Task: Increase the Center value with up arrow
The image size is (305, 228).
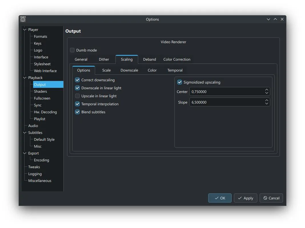Action: click(267, 90)
